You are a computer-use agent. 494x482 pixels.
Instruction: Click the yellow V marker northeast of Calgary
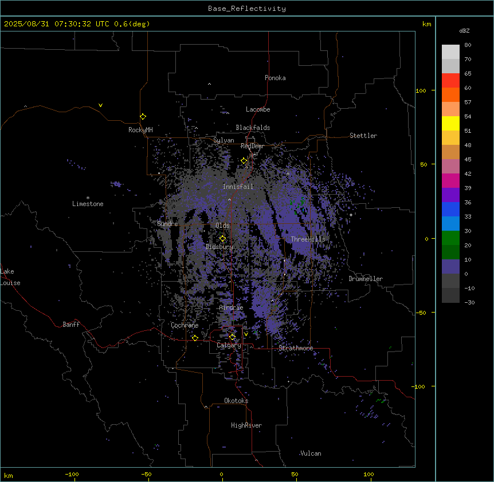pyautogui.click(x=246, y=334)
